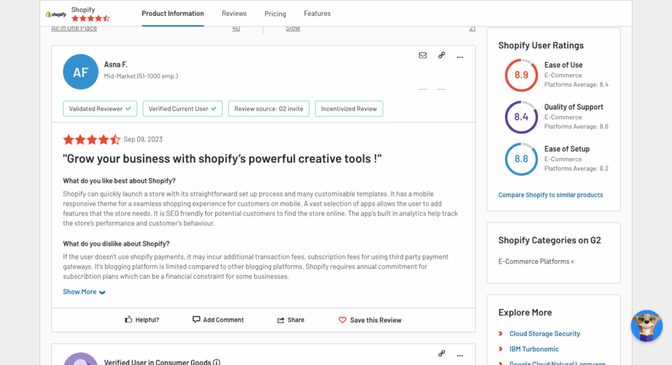672x365 pixels.
Task: Click Save this Review heart button
Action: click(x=370, y=320)
